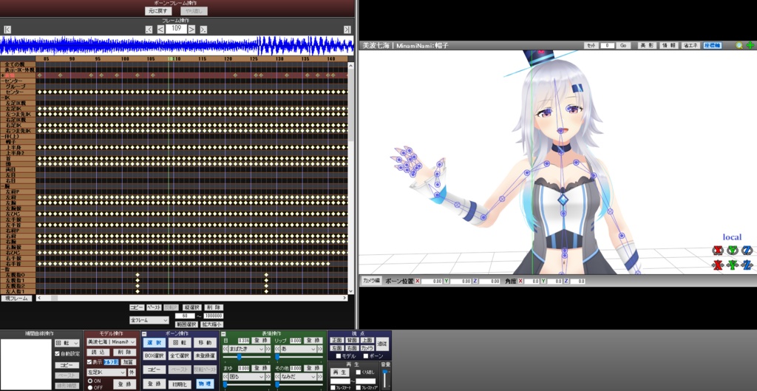Click the 正面 front view button

point(336,340)
